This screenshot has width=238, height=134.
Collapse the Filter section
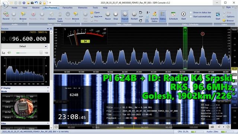(48, 124)
